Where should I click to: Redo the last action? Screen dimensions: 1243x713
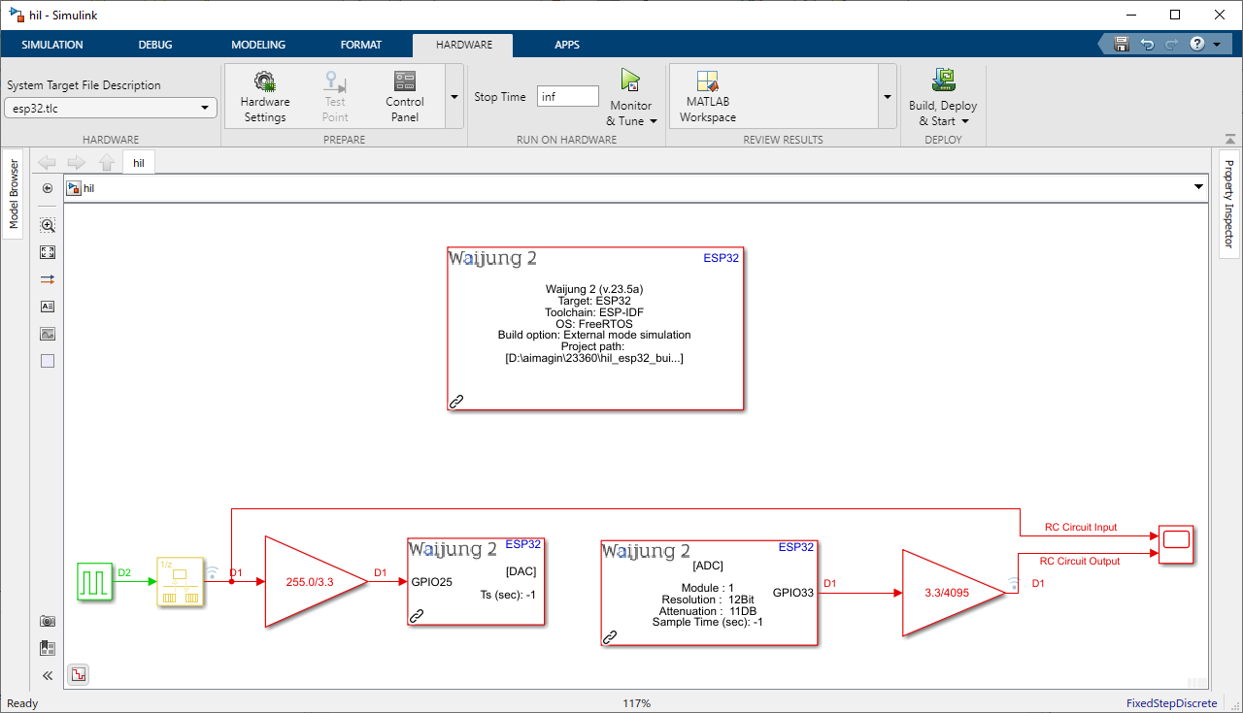[x=1171, y=45]
